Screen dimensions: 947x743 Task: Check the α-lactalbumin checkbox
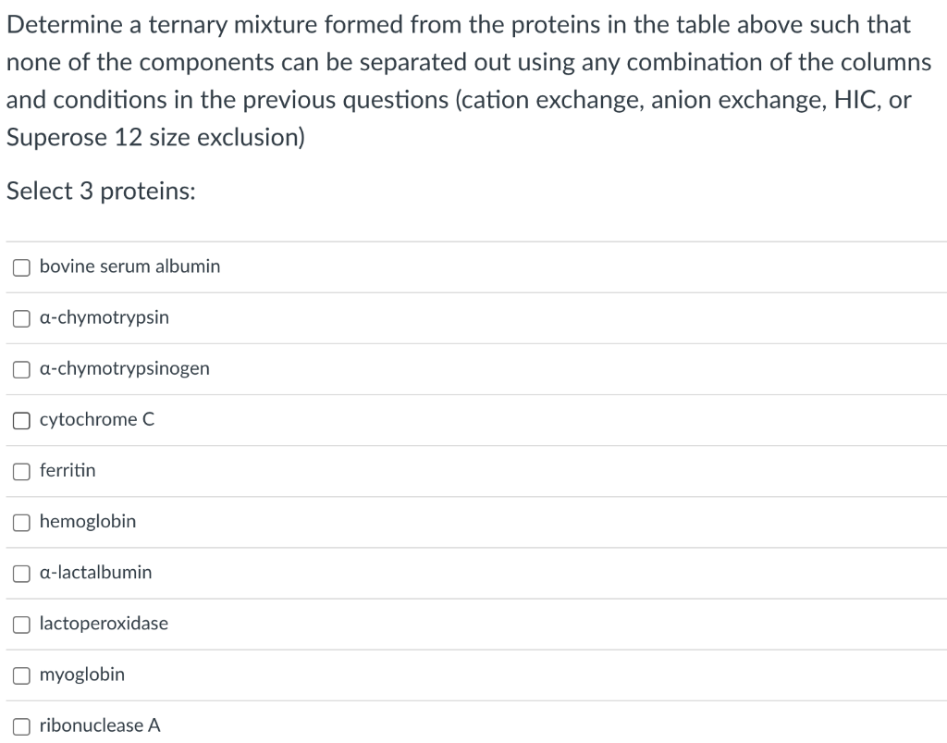point(19,572)
